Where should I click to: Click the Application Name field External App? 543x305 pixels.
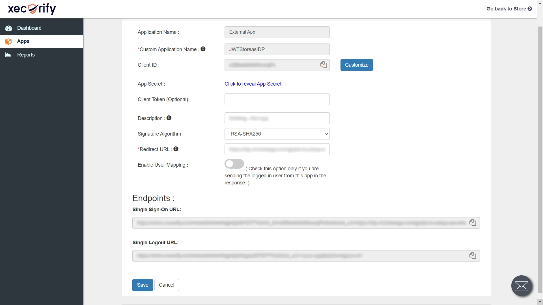click(277, 32)
